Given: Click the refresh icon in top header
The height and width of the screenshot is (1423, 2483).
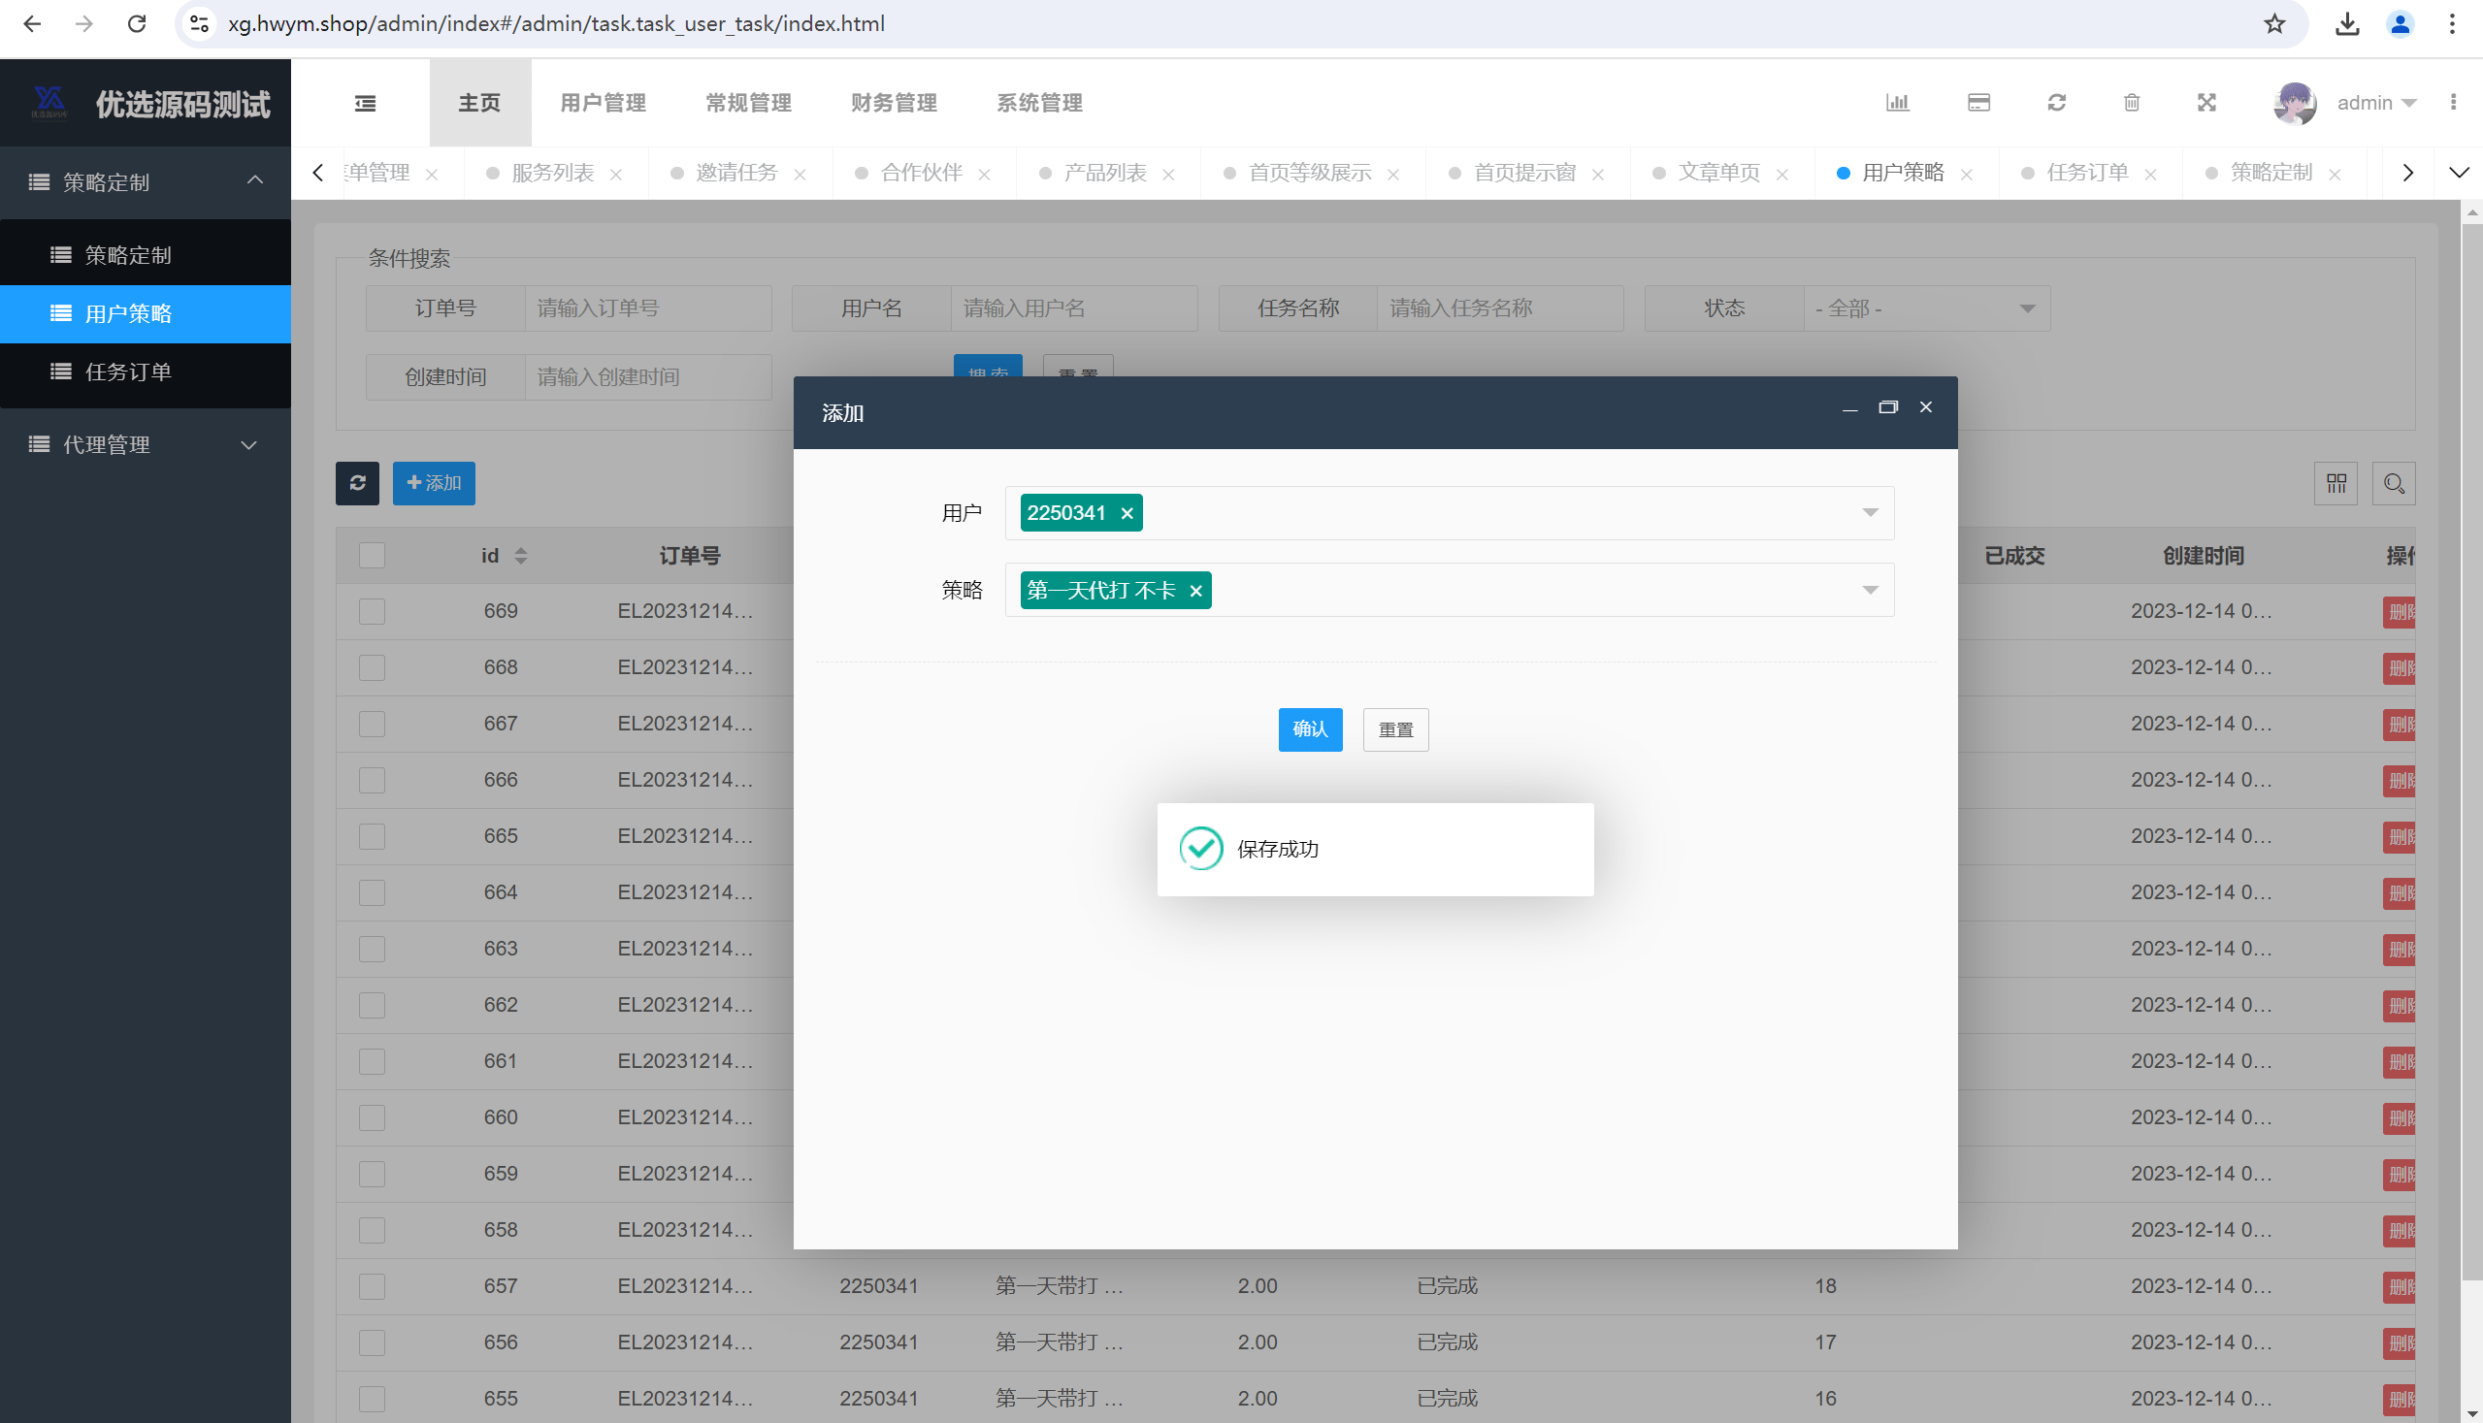Looking at the screenshot, I should pos(2057,103).
